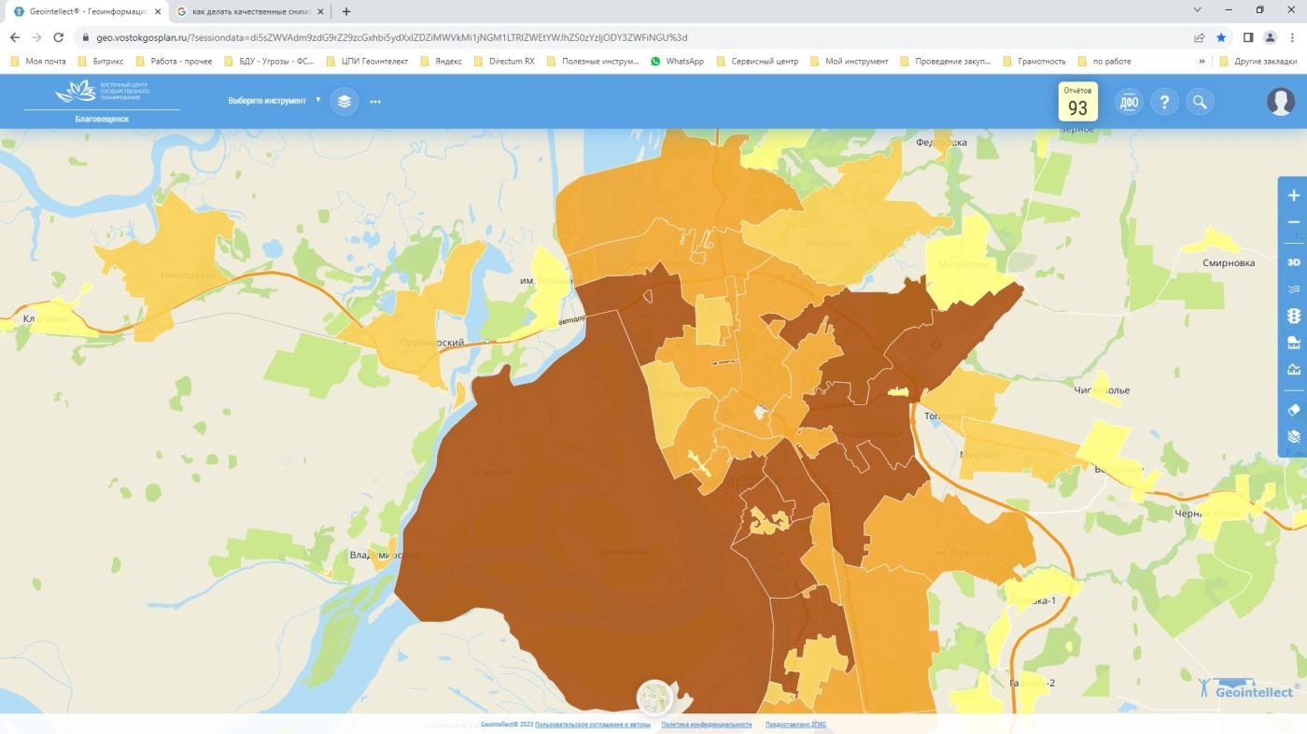Select the line chart ruler measurement tool
The height and width of the screenshot is (734, 1307).
(x=1293, y=369)
